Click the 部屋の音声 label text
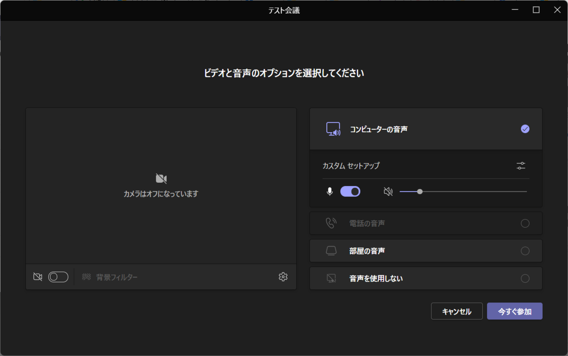Image resolution: width=568 pixels, height=356 pixels. (367, 251)
